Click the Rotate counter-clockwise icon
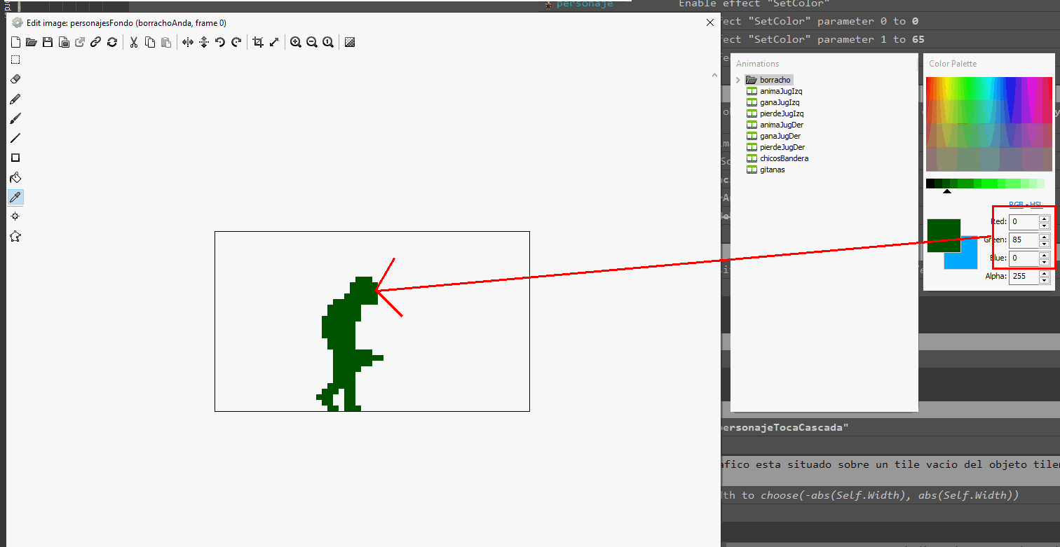The width and height of the screenshot is (1060, 547). click(x=220, y=42)
